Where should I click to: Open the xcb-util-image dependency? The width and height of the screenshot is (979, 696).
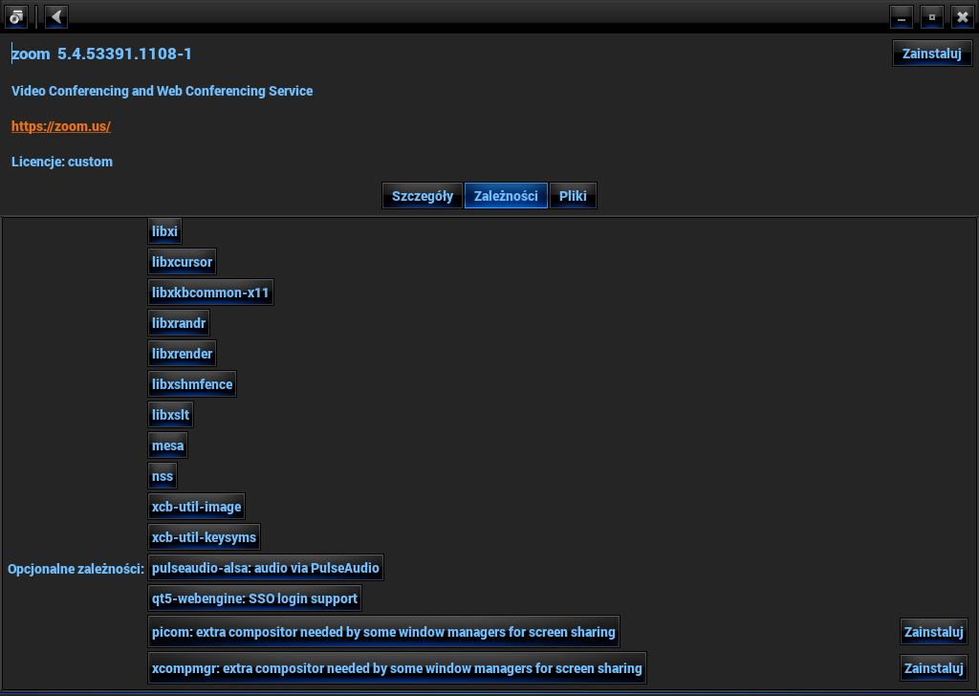pyautogui.click(x=197, y=507)
